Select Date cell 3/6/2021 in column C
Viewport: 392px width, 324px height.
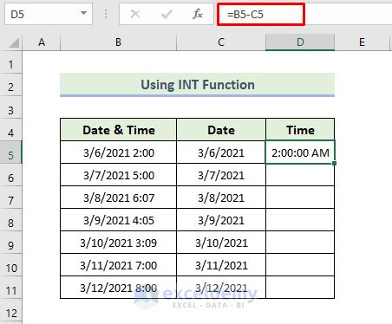(x=221, y=152)
